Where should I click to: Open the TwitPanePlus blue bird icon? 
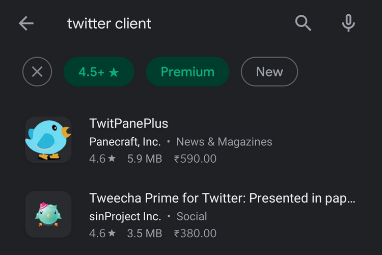tap(48, 140)
